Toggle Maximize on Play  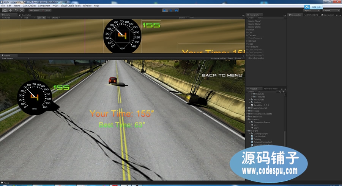pos(218,58)
